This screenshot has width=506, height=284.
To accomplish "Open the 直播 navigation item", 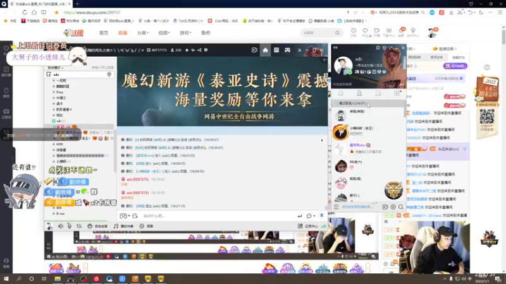I will (123, 33).
